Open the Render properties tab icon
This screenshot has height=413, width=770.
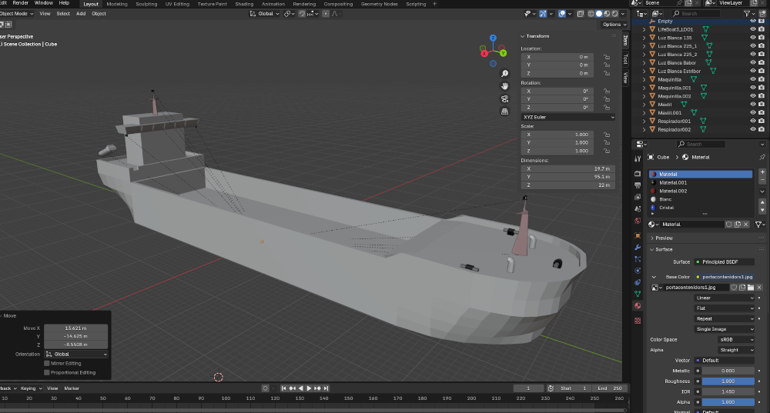(638, 173)
